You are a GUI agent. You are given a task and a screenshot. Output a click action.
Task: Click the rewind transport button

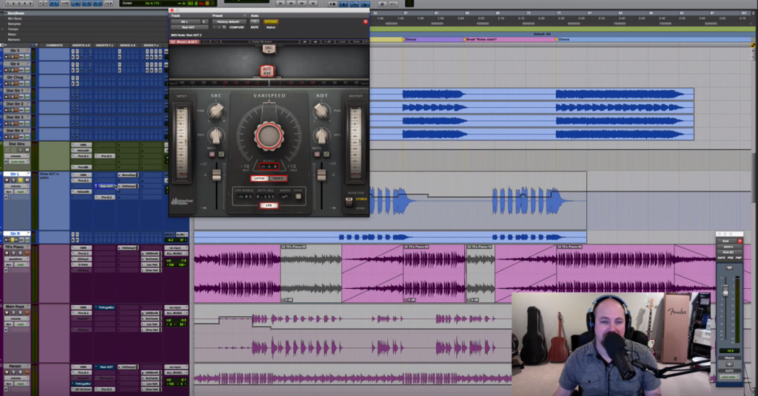pyautogui.click(x=291, y=4)
